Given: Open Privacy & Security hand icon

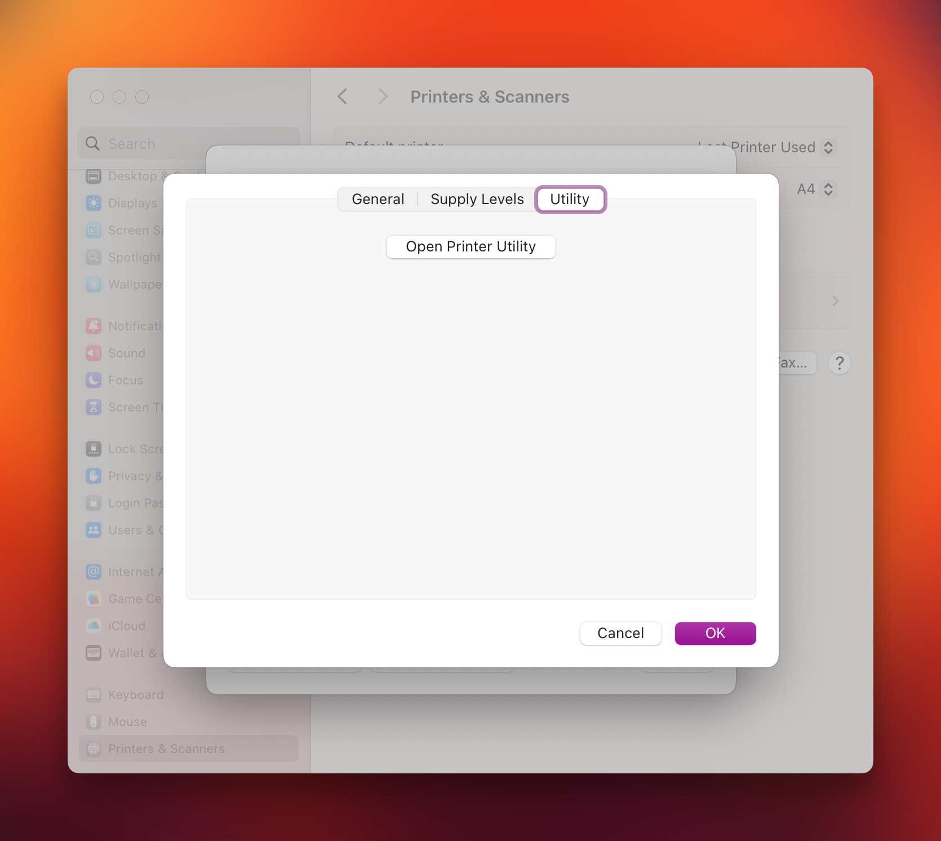Looking at the screenshot, I should (94, 476).
